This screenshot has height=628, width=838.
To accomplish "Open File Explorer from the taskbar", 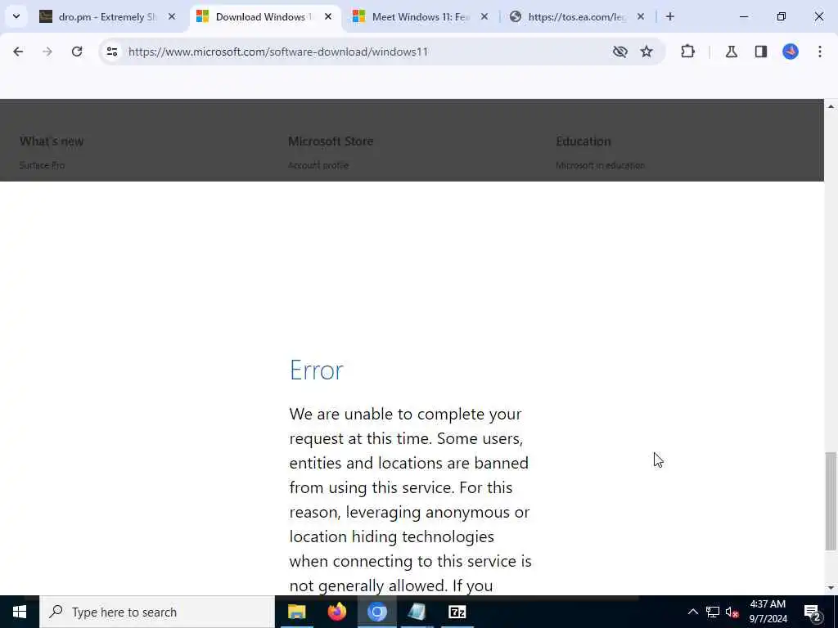I will [296, 612].
